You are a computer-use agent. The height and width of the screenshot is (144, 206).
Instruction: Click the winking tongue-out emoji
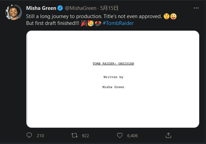point(173,16)
